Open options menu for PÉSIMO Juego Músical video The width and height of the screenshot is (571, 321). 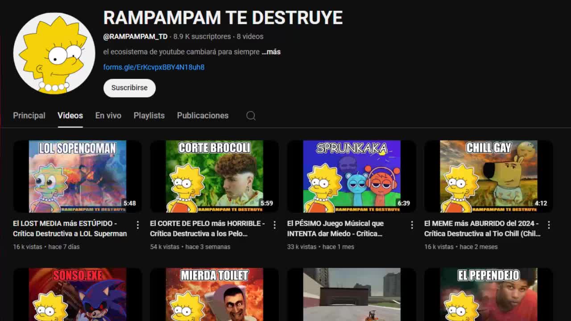tap(412, 225)
